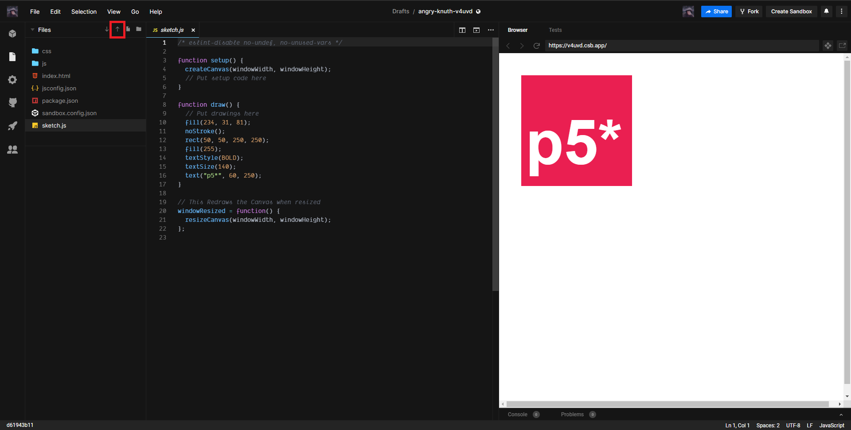Expand the css folder
Viewport: 851px width, 430px height.
86,51
